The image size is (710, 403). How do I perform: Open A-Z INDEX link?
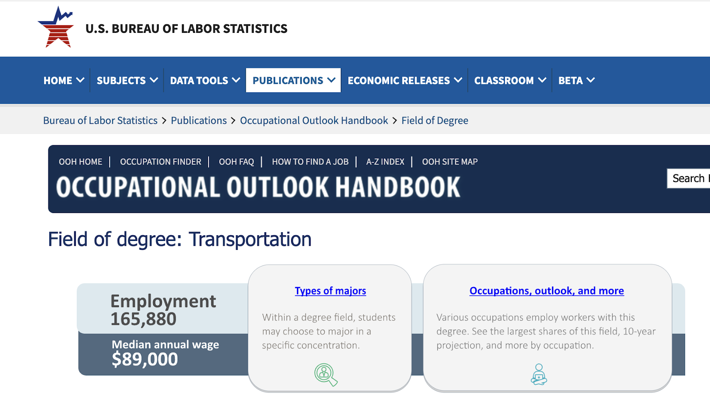tap(385, 162)
